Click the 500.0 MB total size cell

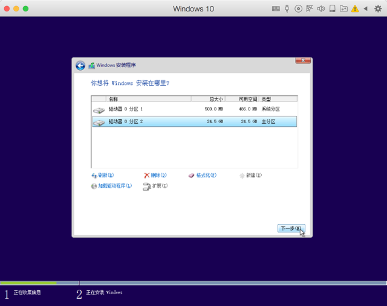point(214,109)
